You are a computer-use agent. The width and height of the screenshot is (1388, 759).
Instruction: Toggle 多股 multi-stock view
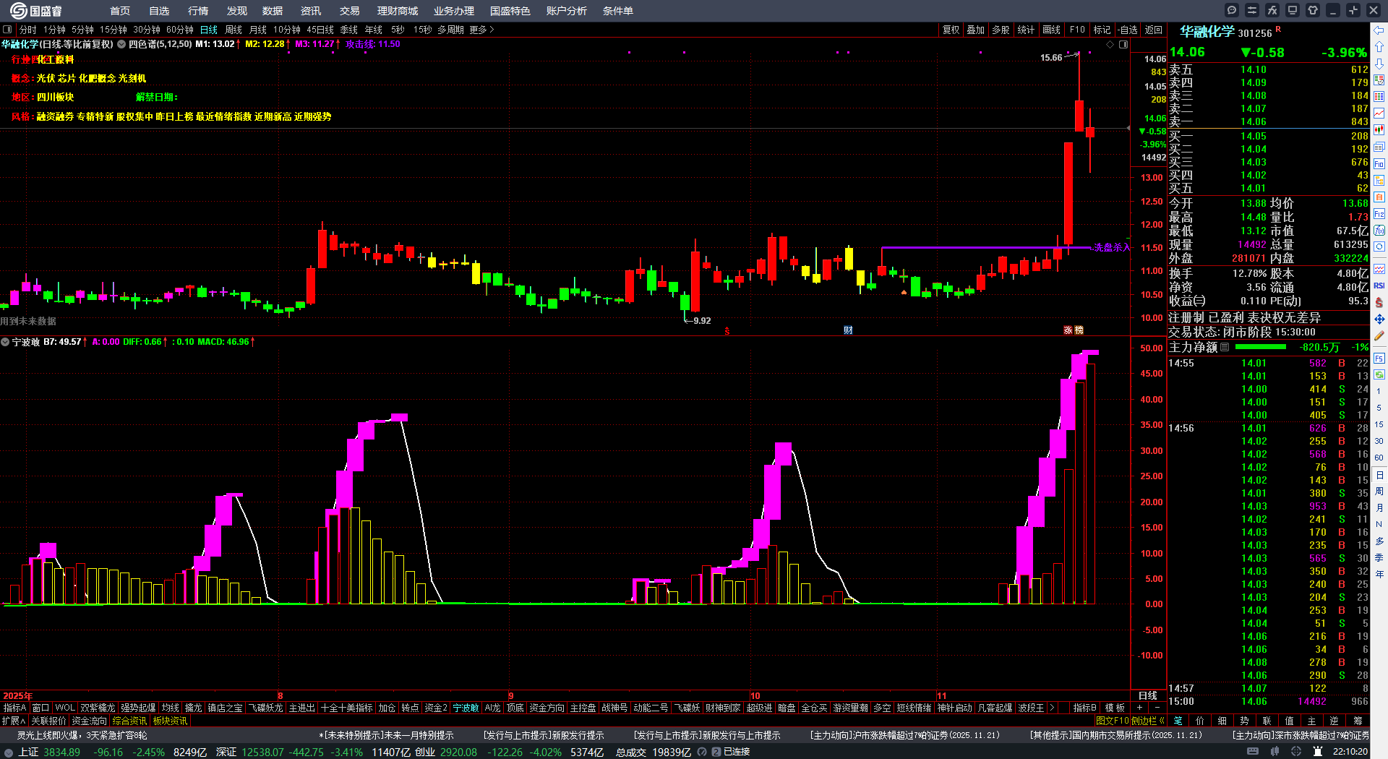pos(1001,30)
